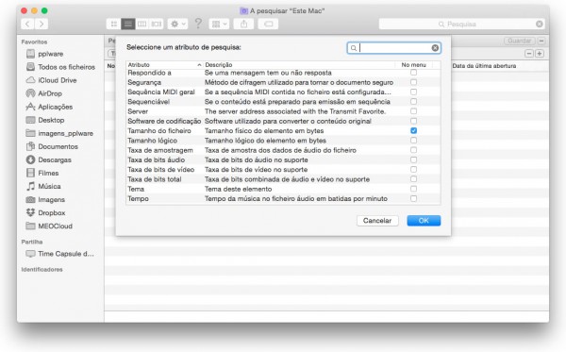Add search criterion with plus button

coord(540,54)
